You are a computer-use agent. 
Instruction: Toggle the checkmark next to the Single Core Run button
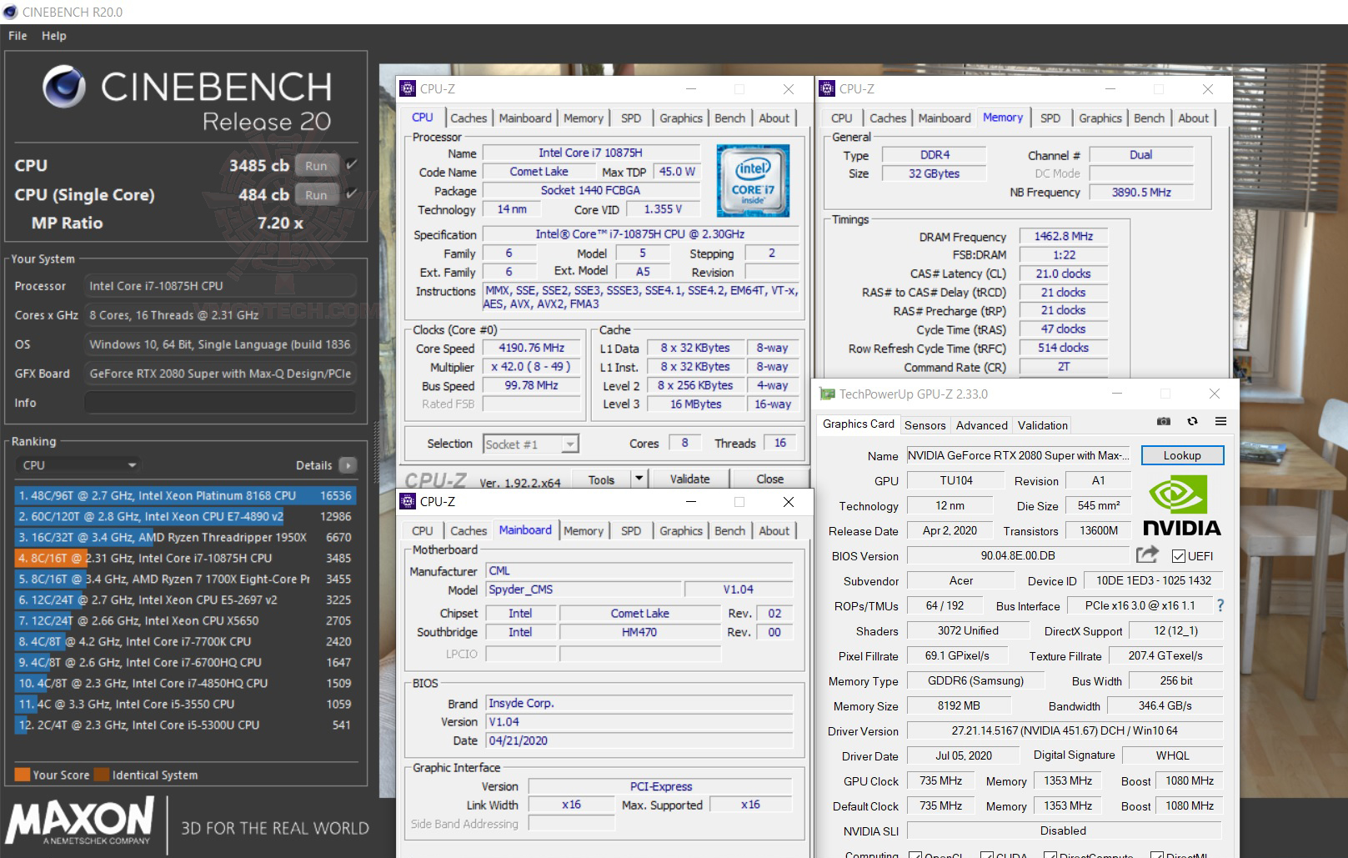(x=352, y=193)
